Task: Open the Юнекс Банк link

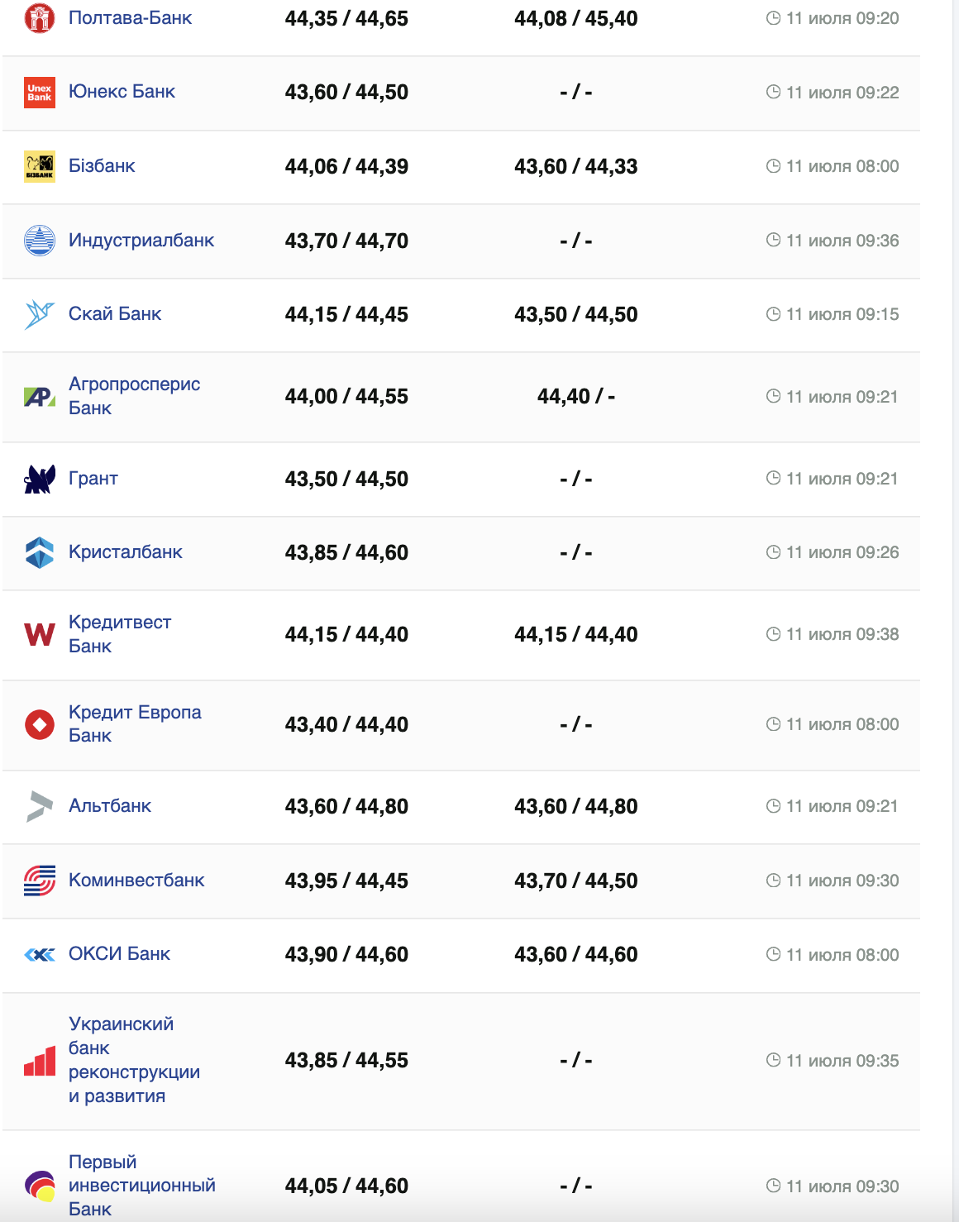Action: [x=122, y=92]
